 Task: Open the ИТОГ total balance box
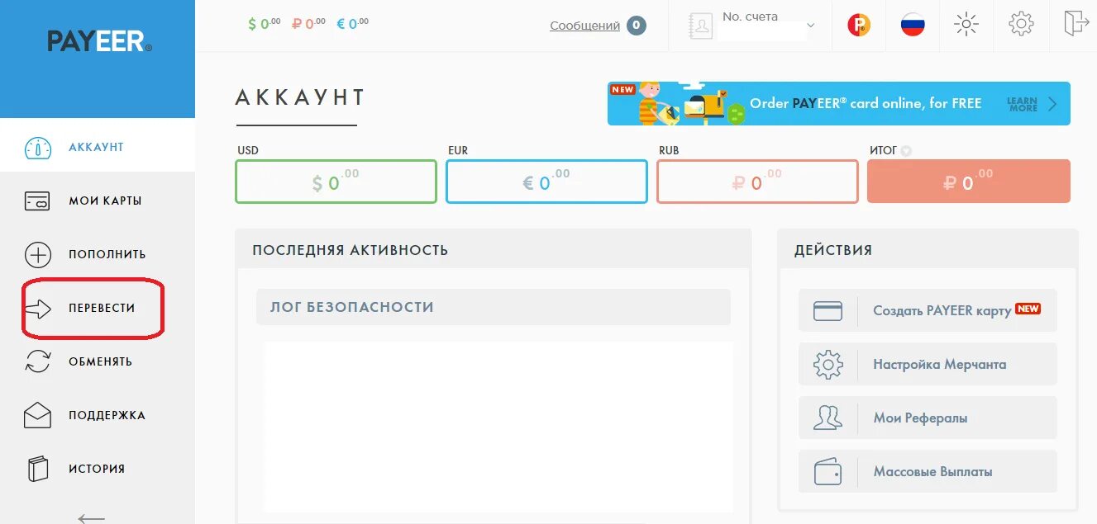click(969, 182)
